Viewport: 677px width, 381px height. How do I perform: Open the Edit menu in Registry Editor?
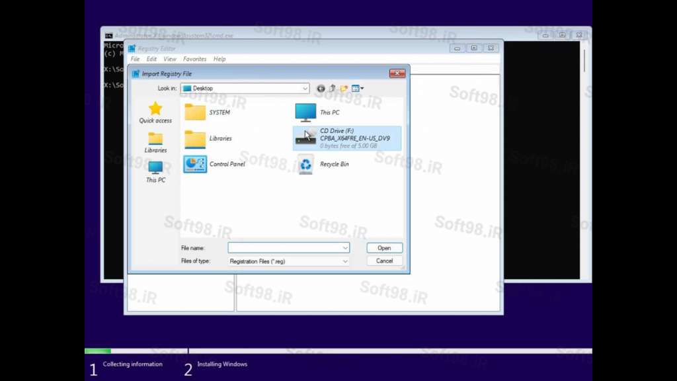pyautogui.click(x=151, y=59)
